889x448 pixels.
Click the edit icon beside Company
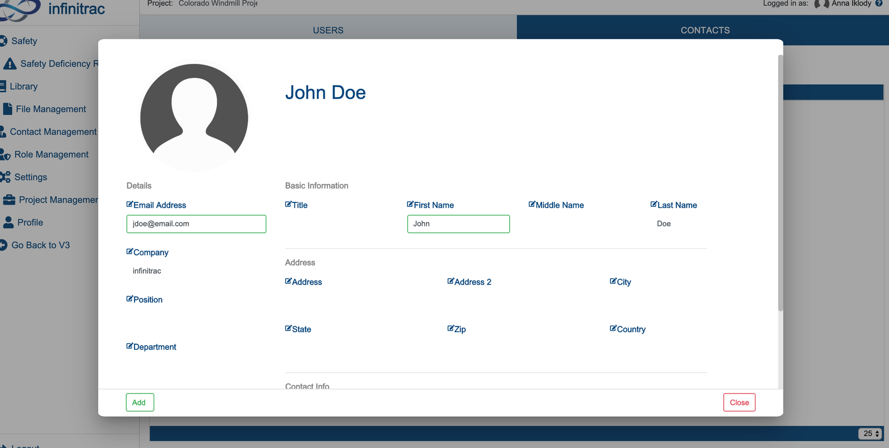[129, 252]
